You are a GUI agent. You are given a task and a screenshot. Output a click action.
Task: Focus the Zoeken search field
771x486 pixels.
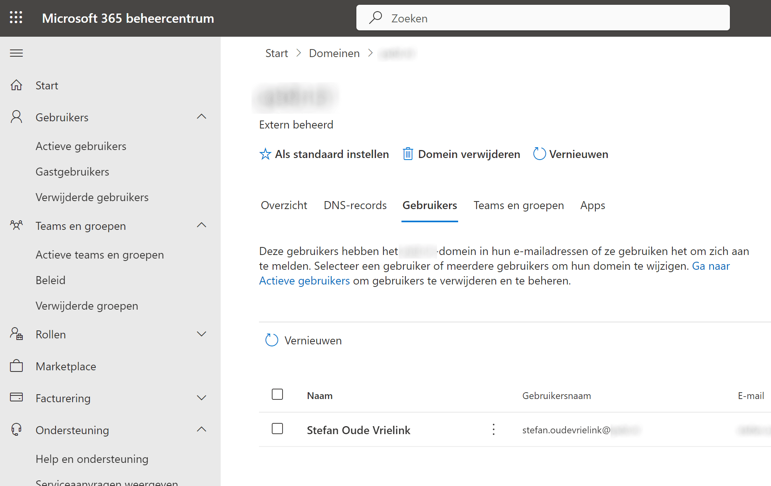(x=543, y=18)
